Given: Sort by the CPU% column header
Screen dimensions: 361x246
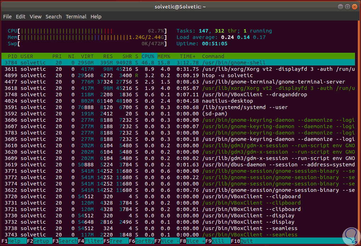Looking at the screenshot, I should [x=148, y=56].
